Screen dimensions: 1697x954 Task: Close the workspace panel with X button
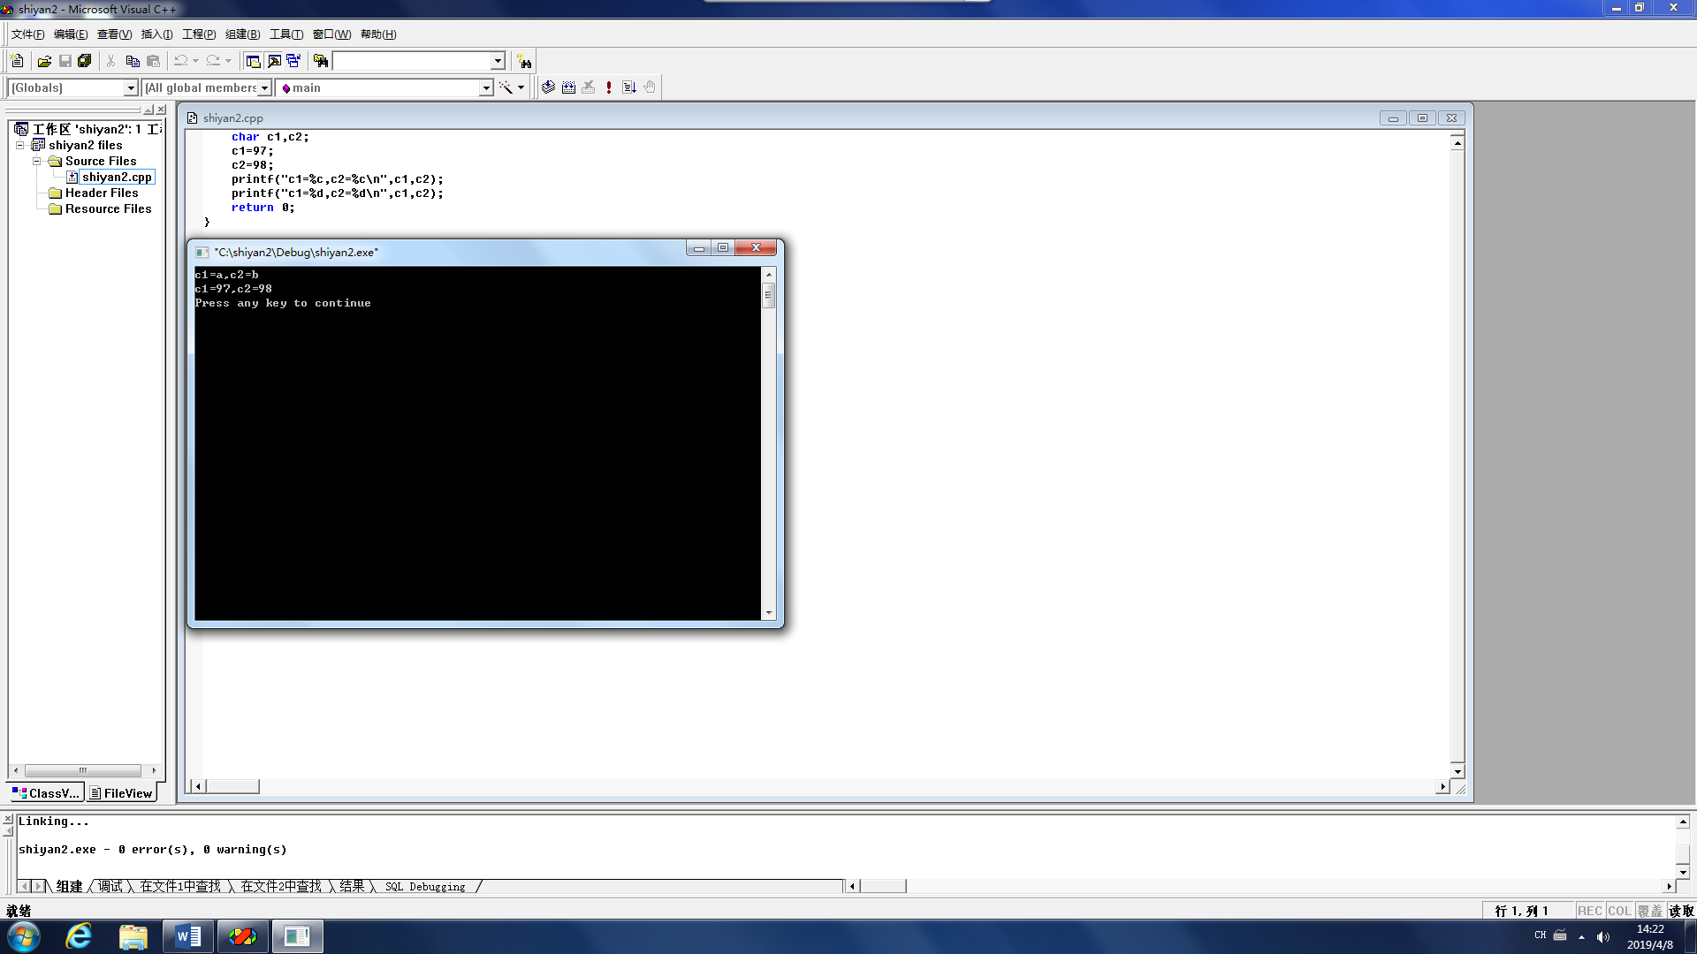[161, 110]
